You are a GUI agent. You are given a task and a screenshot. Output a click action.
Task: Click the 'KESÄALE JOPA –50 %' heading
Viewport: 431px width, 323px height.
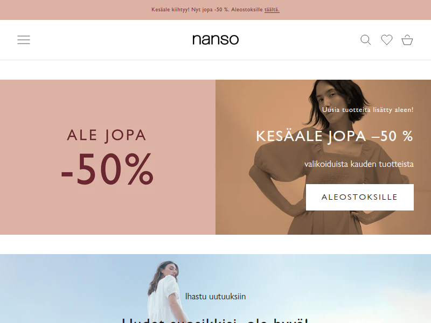[x=335, y=136]
